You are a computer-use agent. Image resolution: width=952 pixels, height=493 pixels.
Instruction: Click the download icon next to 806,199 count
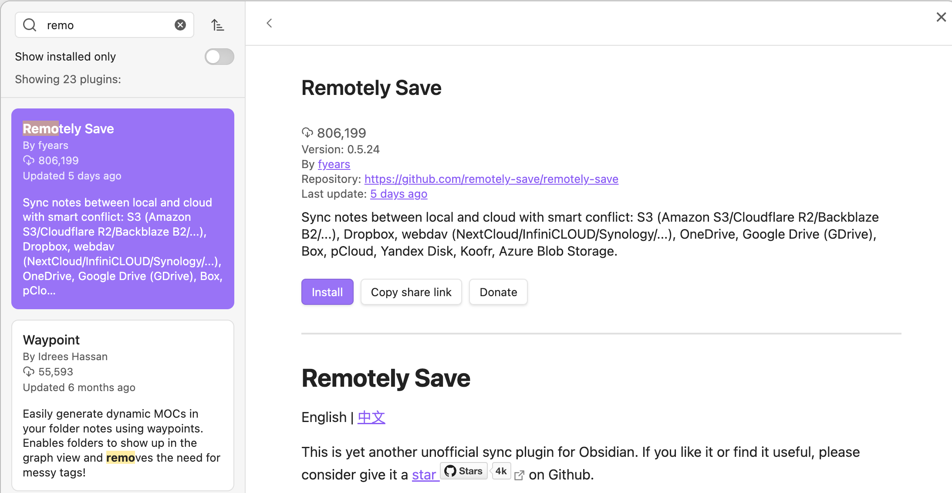pyautogui.click(x=307, y=132)
